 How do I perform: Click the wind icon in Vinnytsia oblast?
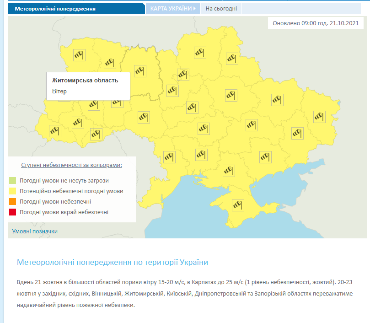click(144, 117)
